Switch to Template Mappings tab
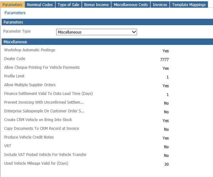 [x=189, y=5]
